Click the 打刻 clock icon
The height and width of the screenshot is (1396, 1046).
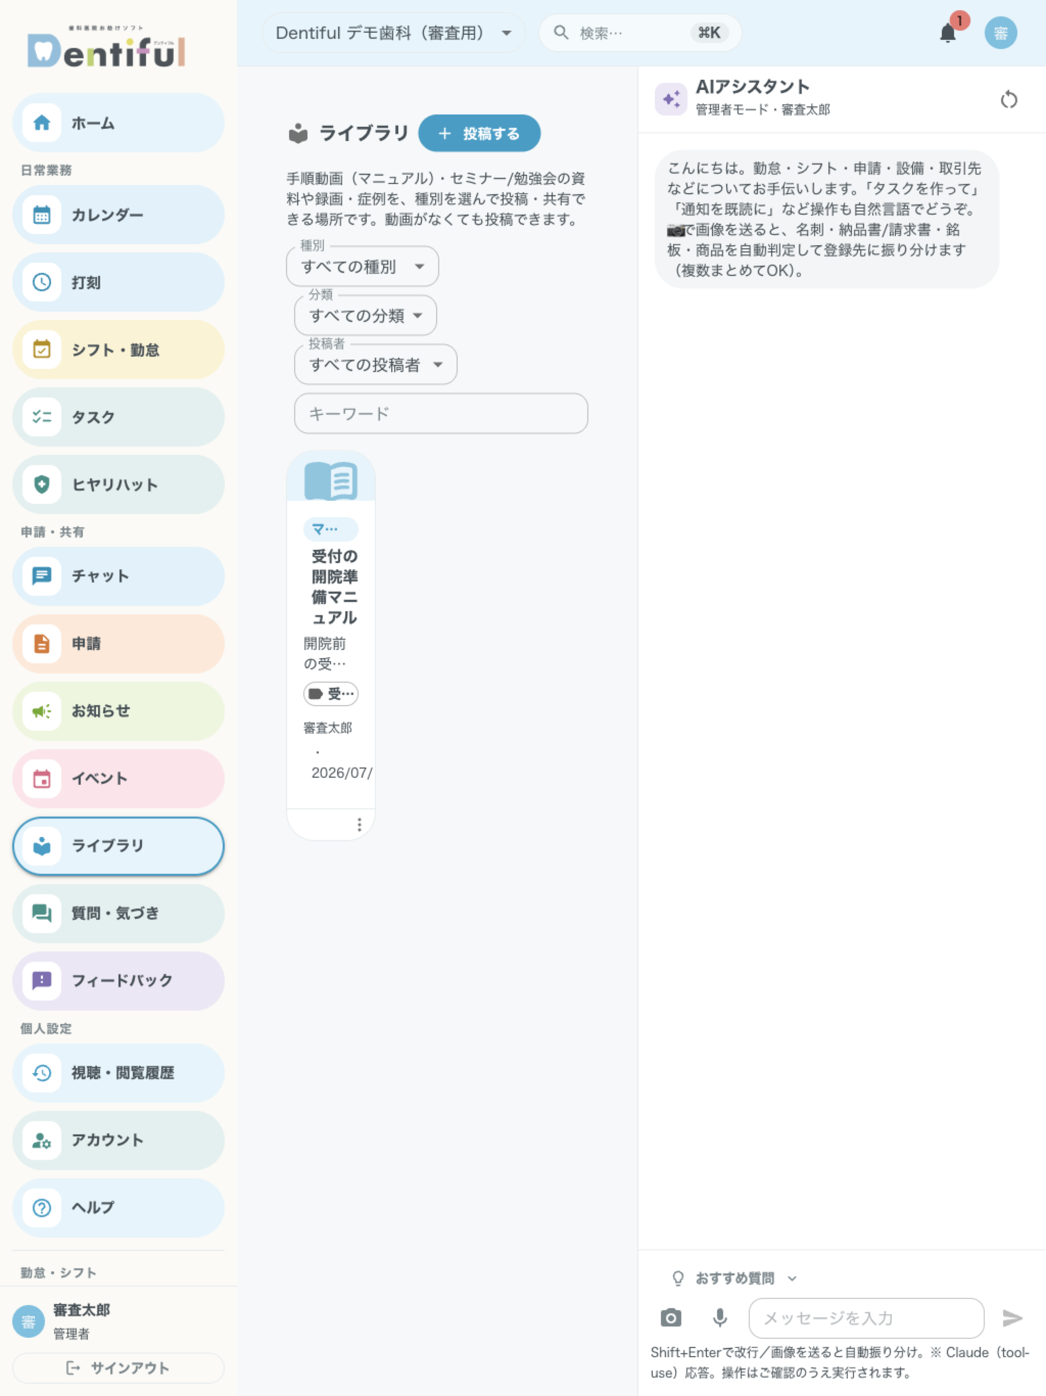(x=42, y=282)
